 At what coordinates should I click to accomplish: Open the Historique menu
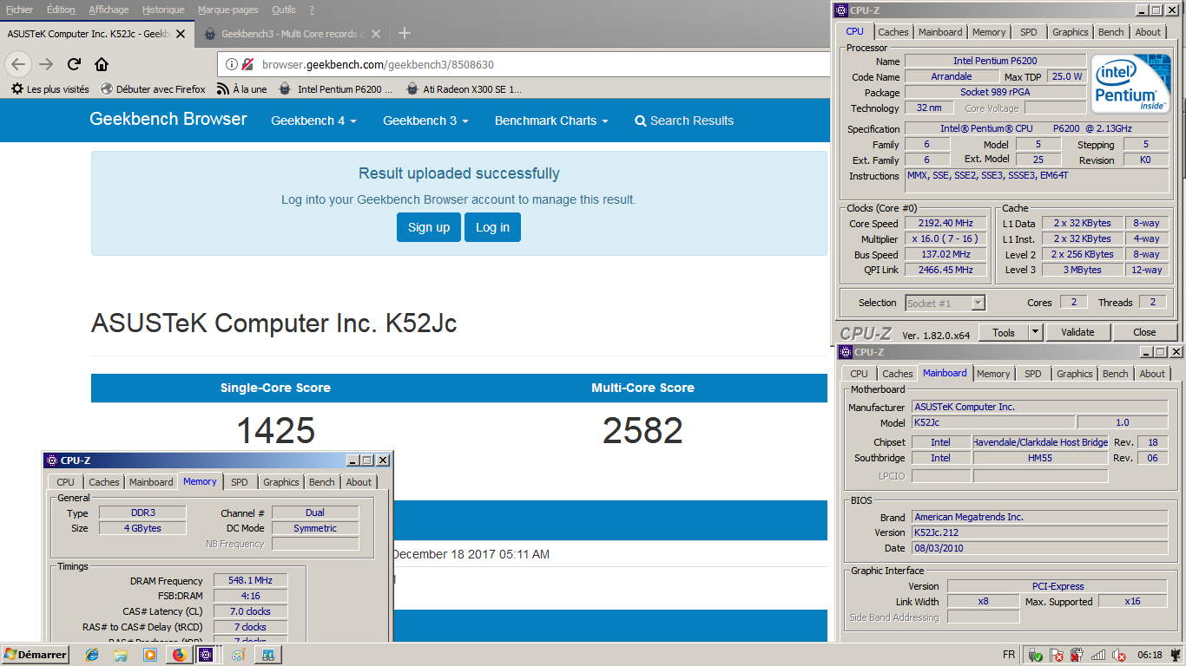coord(163,10)
